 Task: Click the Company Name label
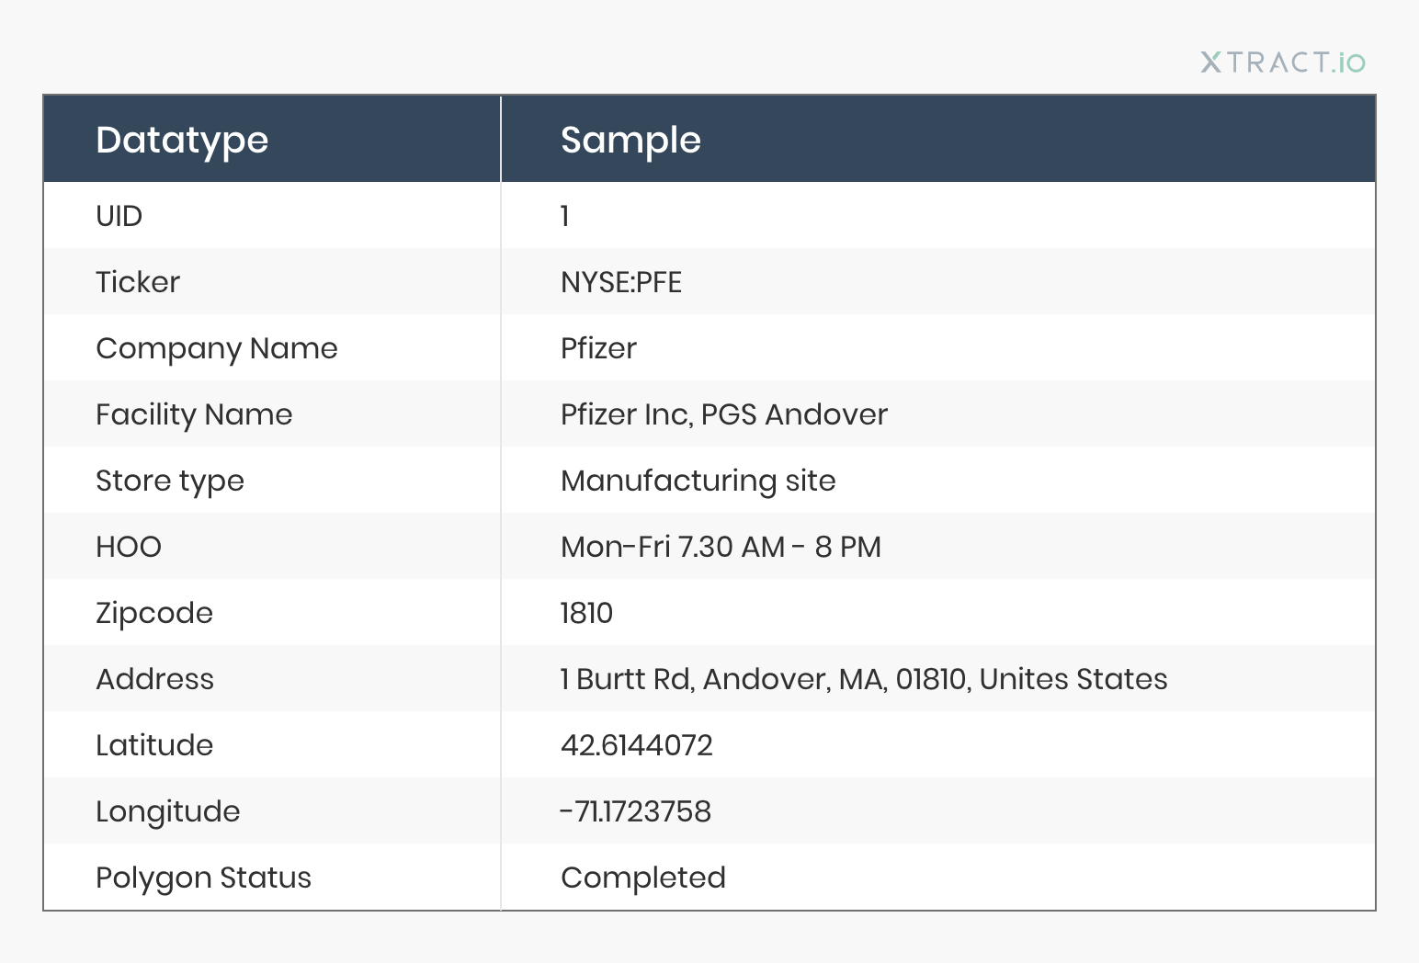coord(217,348)
